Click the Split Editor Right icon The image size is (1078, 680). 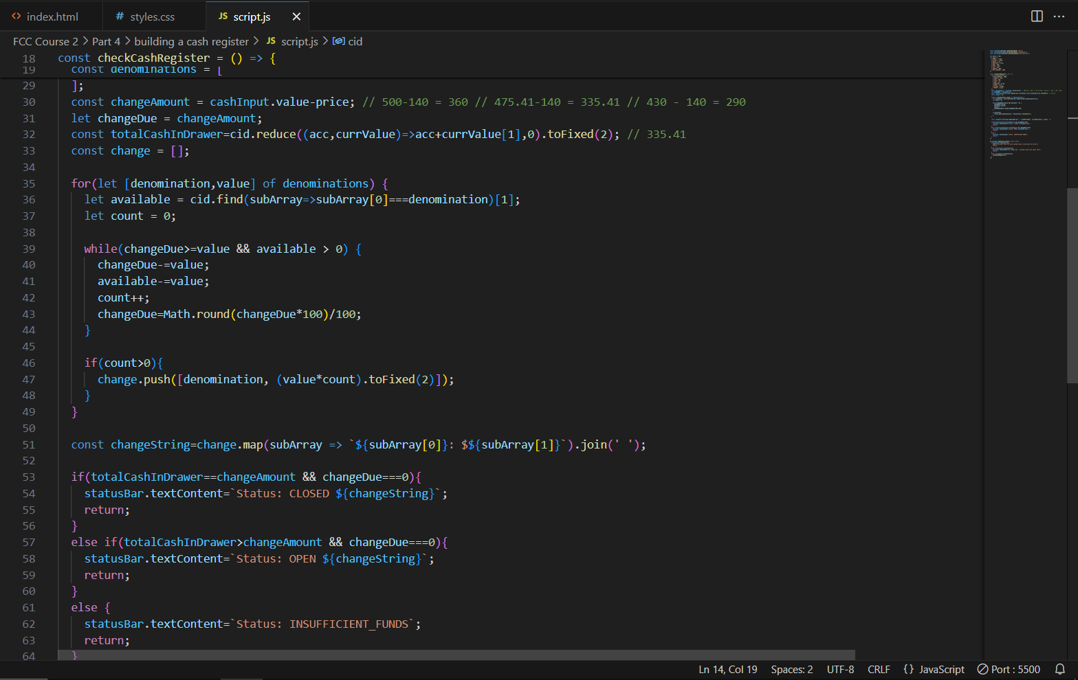coord(1037,16)
